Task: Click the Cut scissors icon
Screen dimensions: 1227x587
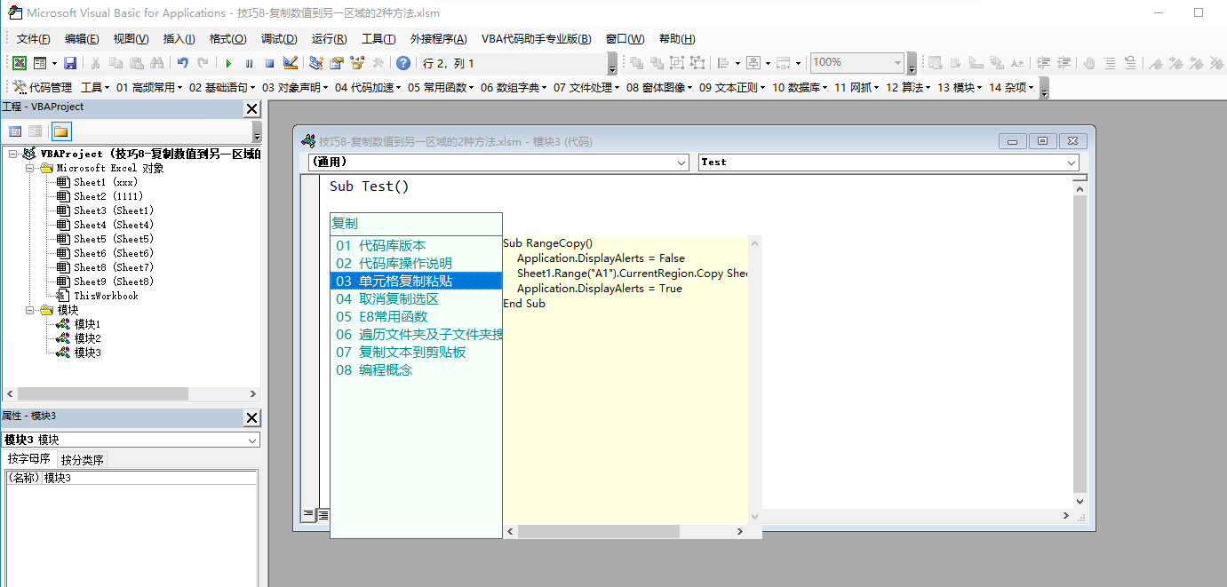Action: coord(95,63)
